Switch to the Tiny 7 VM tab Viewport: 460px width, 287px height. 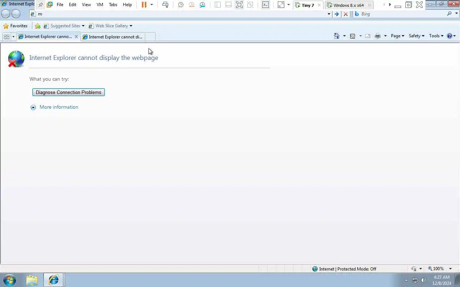click(x=308, y=5)
